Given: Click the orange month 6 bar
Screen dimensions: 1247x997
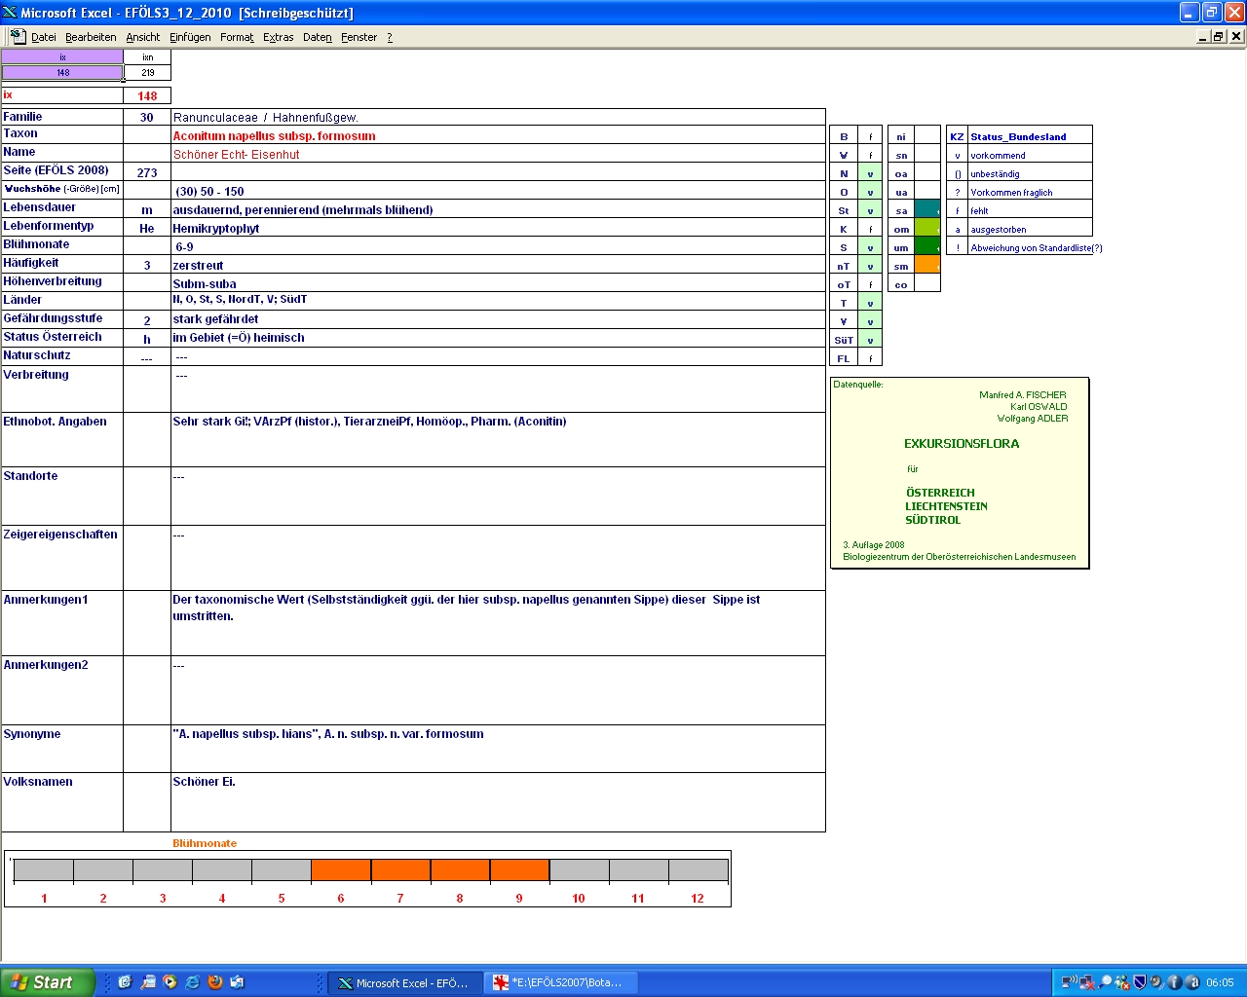Looking at the screenshot, I should coord(341,870).
